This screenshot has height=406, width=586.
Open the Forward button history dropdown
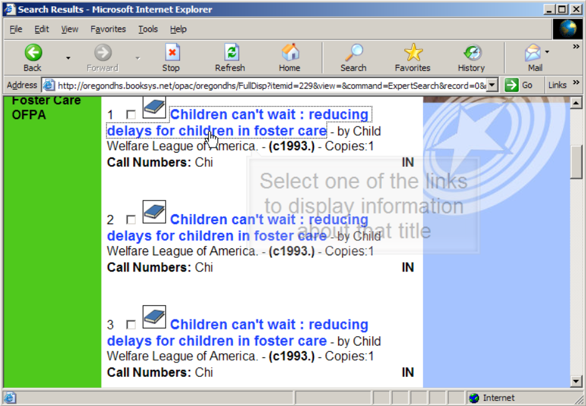(138, 58)
